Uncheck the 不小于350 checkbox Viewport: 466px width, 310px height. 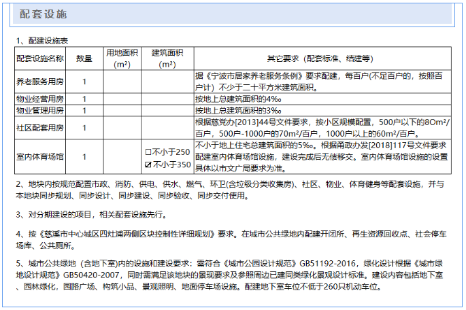pos(149,163)
